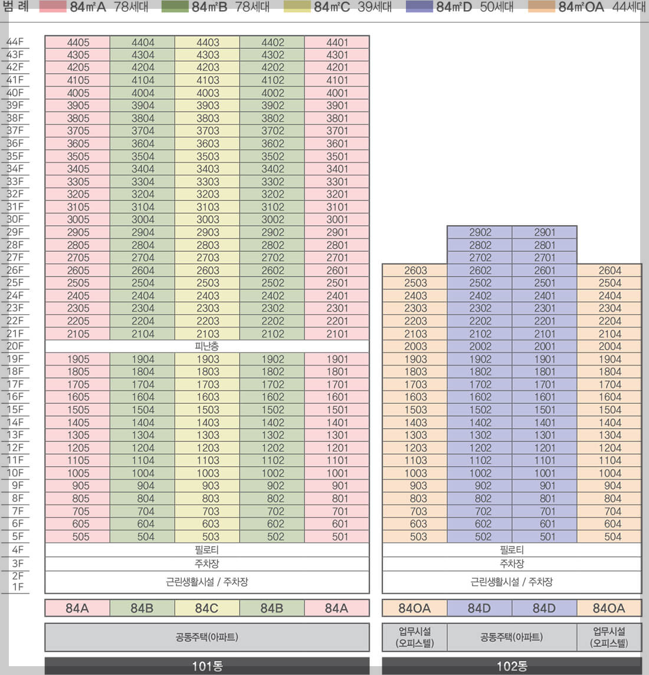Click the '범 례' legend heading
Image resolution: width=649 pixels, height=675 pixels.
tap(15, 6)
